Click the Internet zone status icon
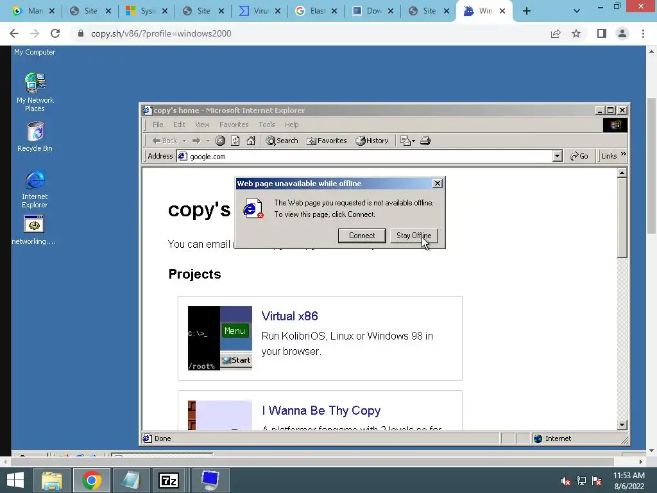The height and width of the screenshot is (493, 657). (538, 438)
